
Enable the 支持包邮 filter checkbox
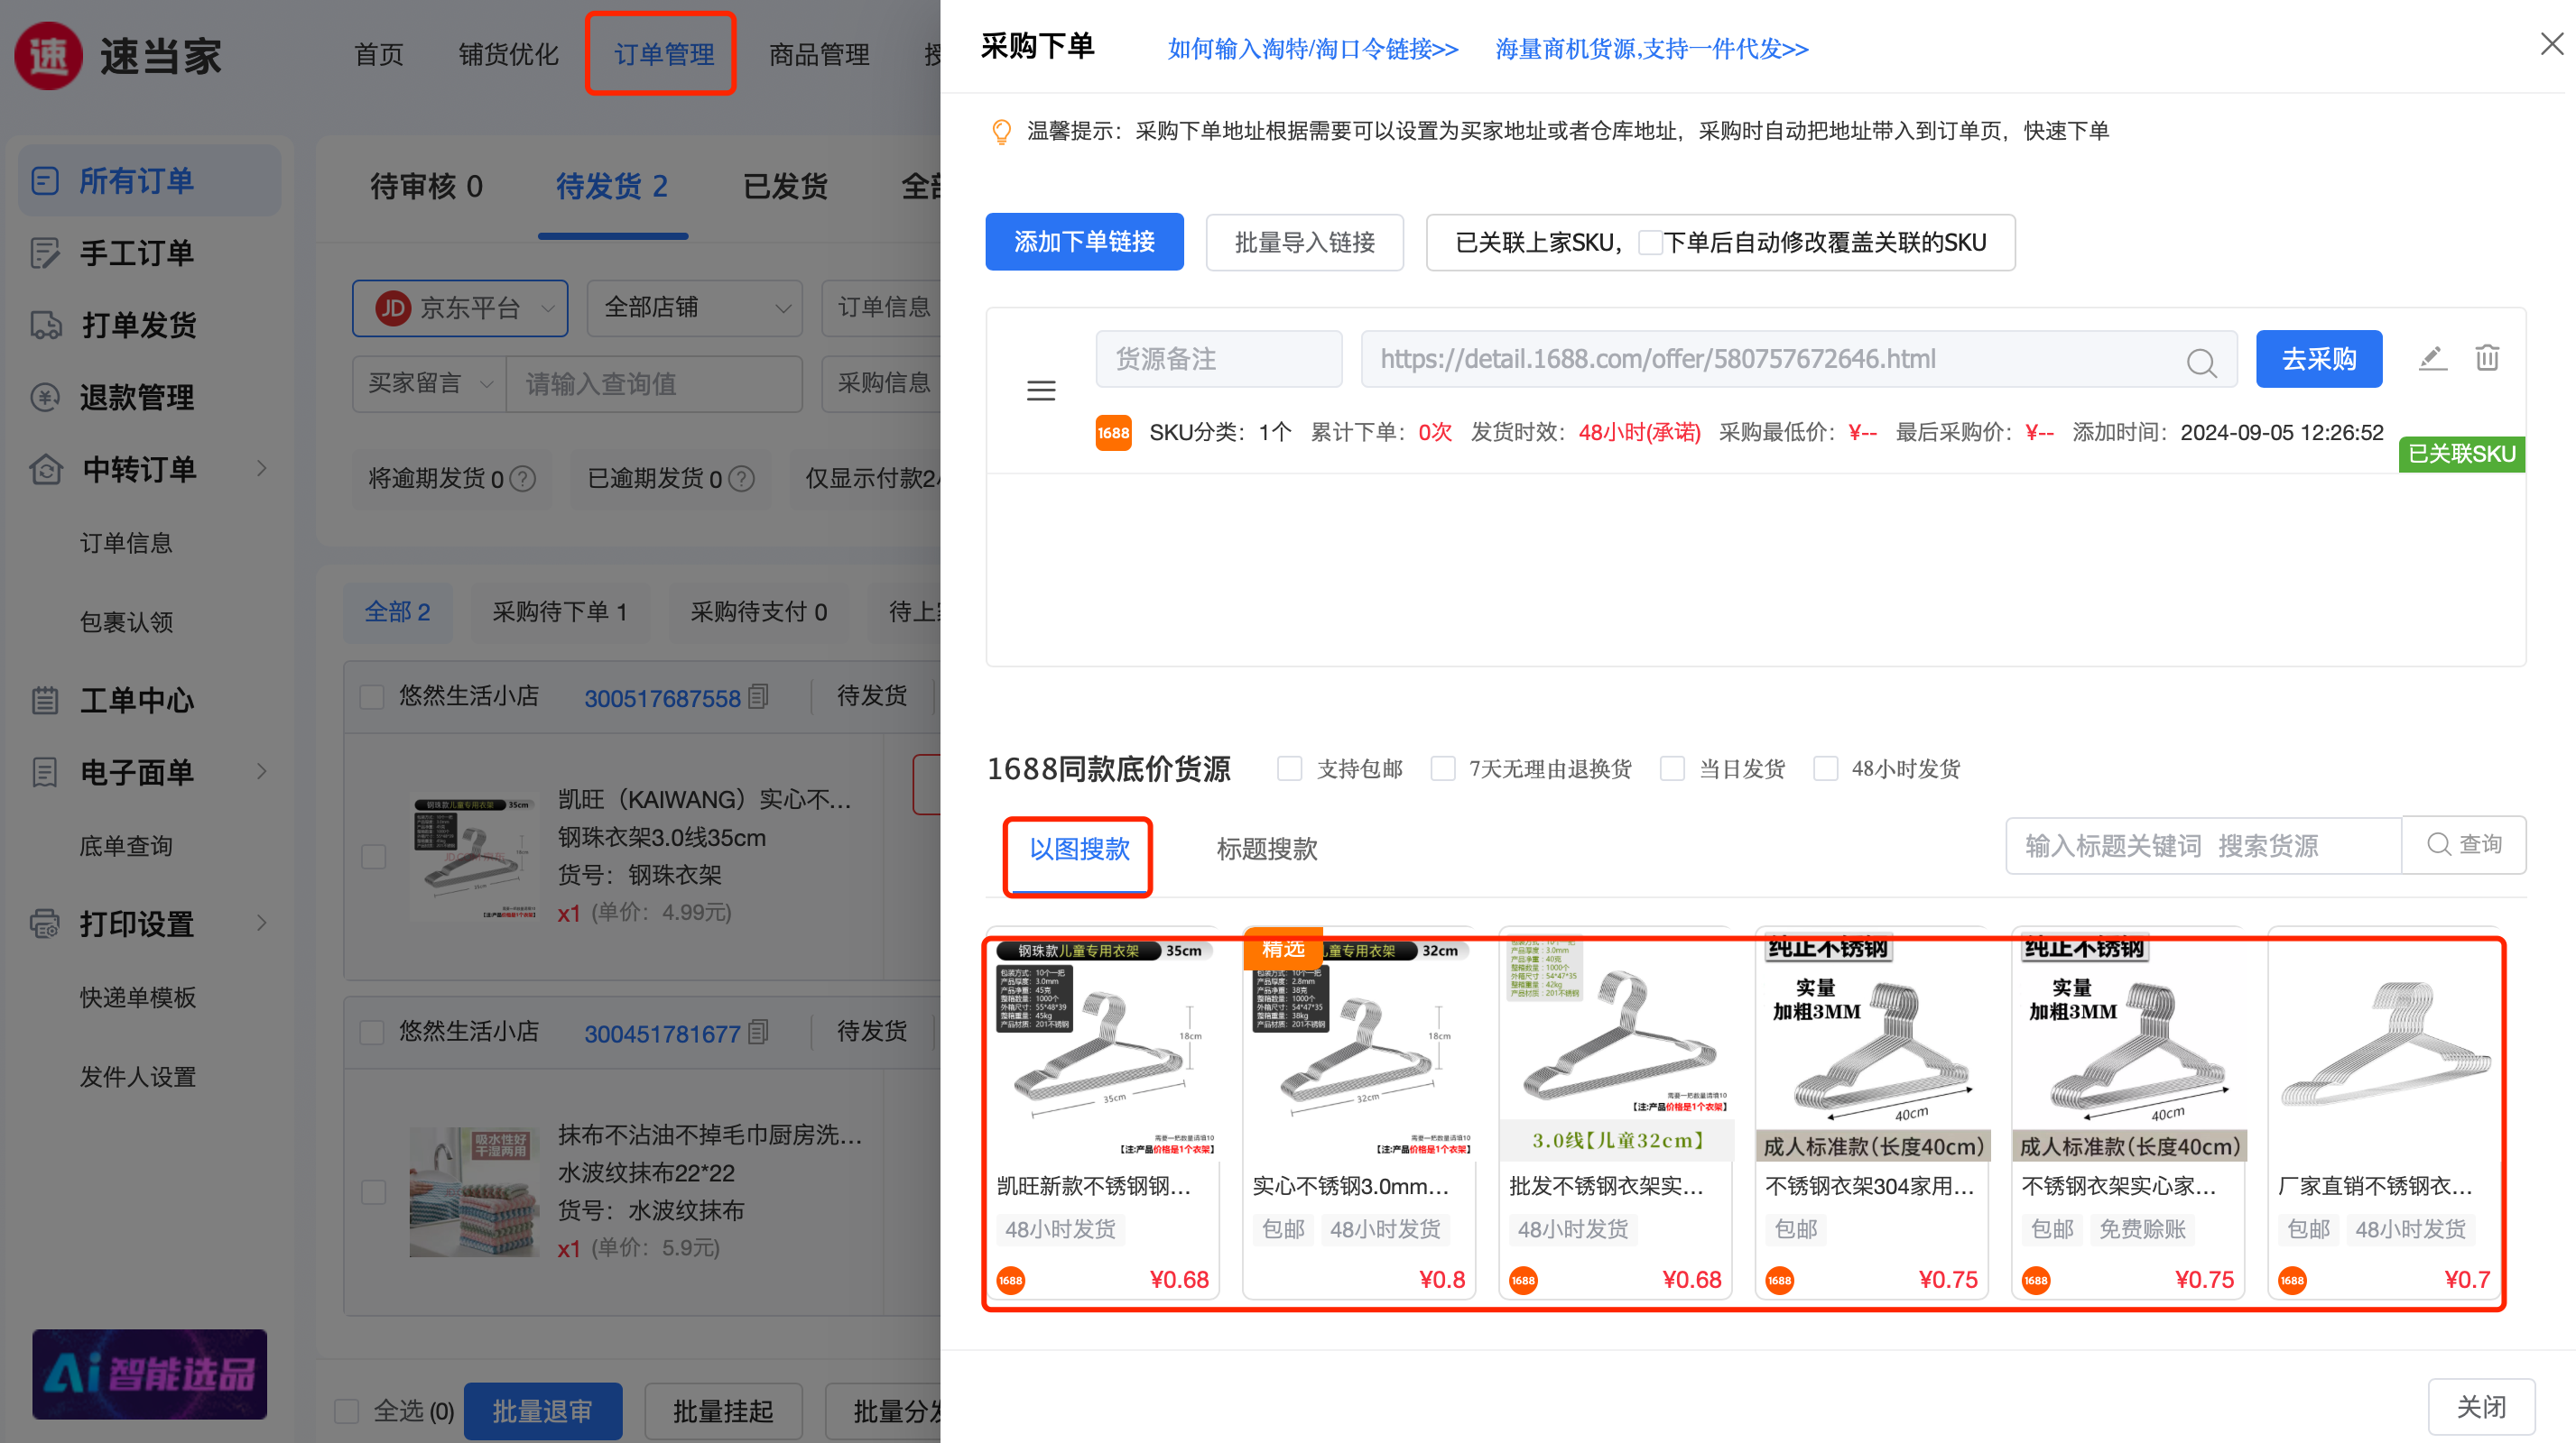1290,768
